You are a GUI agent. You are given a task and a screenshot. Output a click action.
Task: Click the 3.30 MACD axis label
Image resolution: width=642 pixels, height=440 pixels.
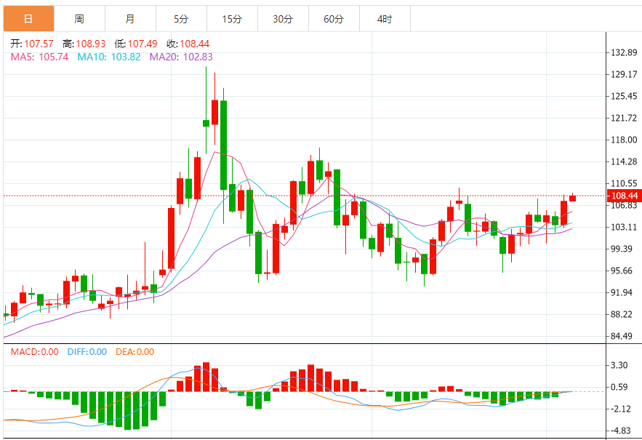point(619,365)
